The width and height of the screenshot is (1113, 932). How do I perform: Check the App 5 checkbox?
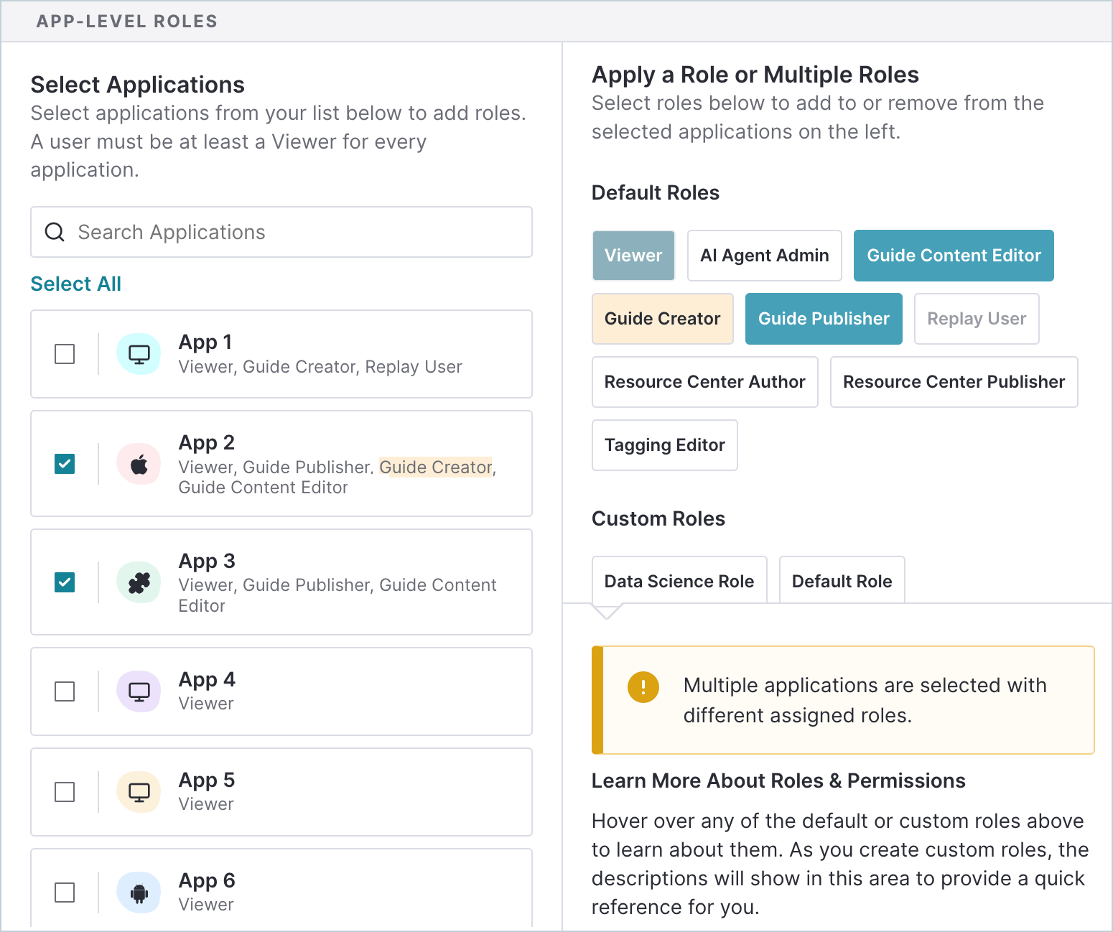click(x=65, y=792)
